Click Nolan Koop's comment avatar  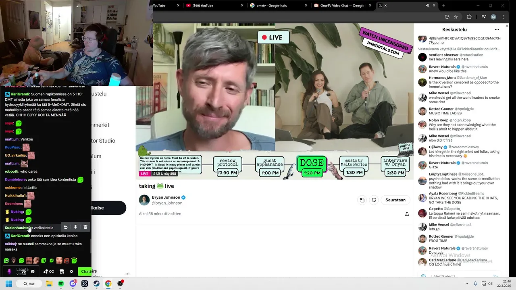coord(422,124)
